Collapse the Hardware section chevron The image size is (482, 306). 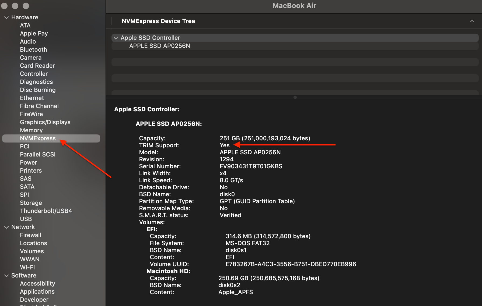click(6, 17)
